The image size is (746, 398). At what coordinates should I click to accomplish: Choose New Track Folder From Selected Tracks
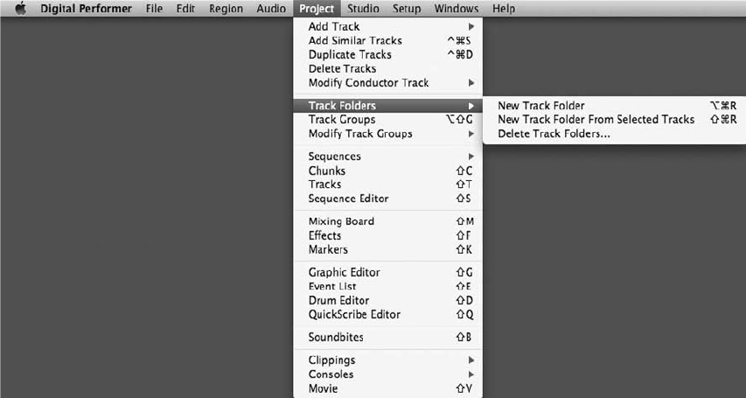tap(596, 120)
